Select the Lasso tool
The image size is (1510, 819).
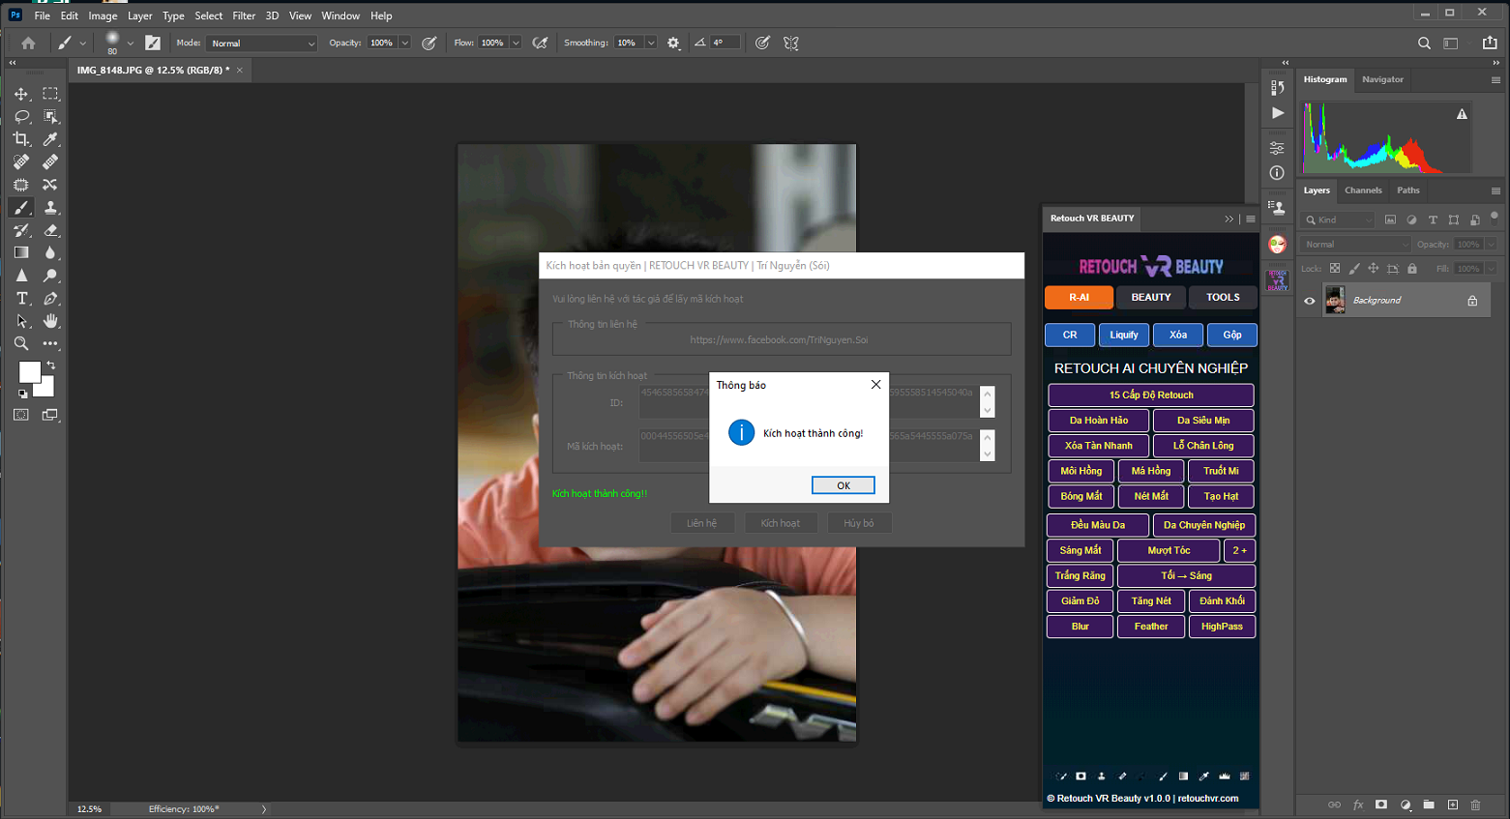click(x=21, y=117)
